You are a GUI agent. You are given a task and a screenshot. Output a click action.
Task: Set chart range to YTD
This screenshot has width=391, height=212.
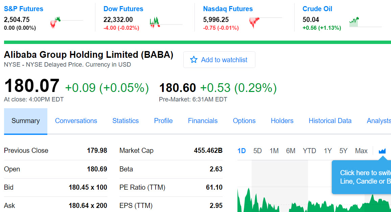pyautogui.click(x=309, y=151)
